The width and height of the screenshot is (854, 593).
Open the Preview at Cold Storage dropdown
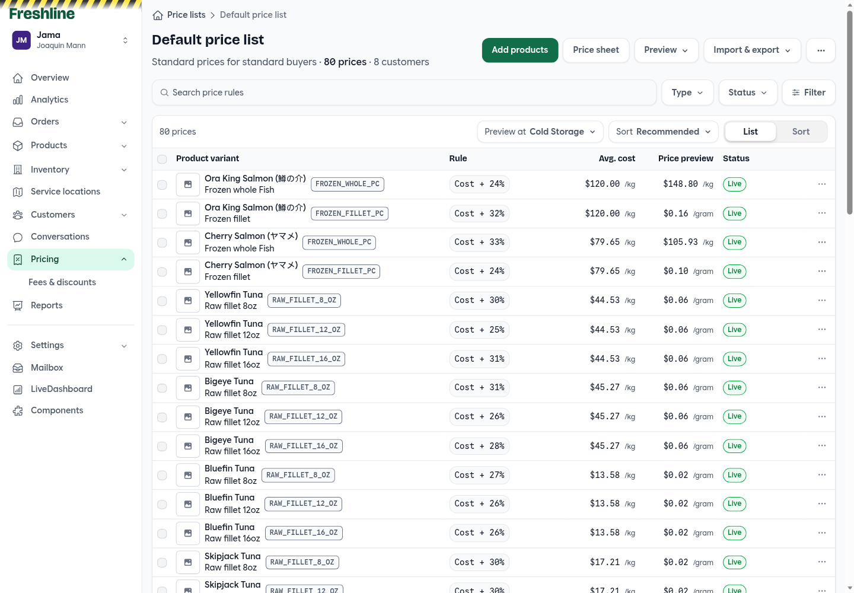(x=540, y=132)
